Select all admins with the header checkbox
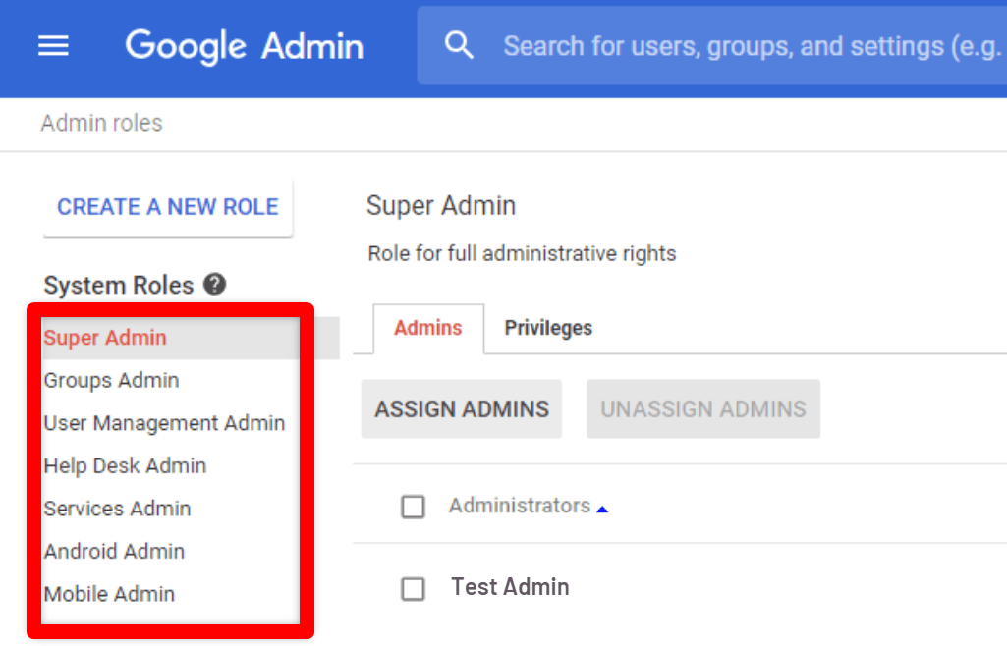Screen dimensions: 1007x646 tap(413, 507)
